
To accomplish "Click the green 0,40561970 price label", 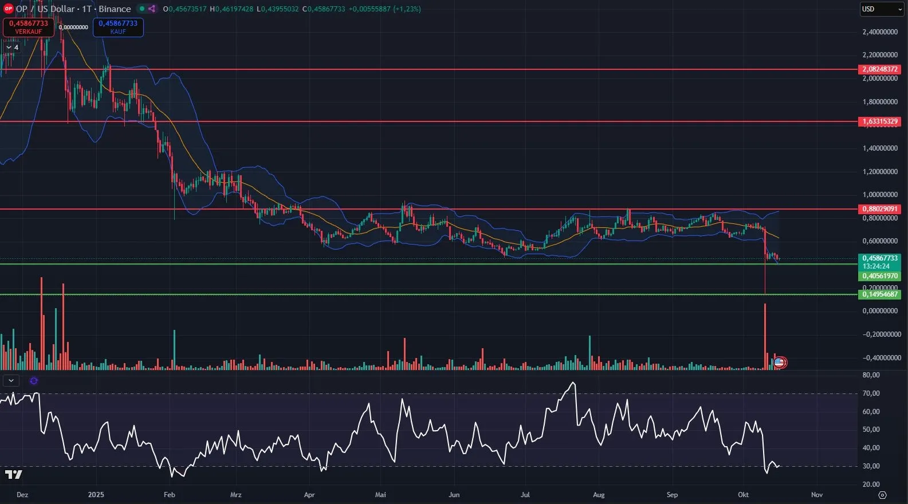I will (879, 276).
